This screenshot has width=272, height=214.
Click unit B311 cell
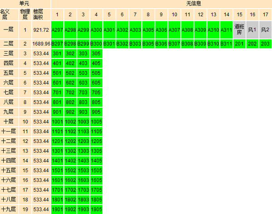(226, 44)
